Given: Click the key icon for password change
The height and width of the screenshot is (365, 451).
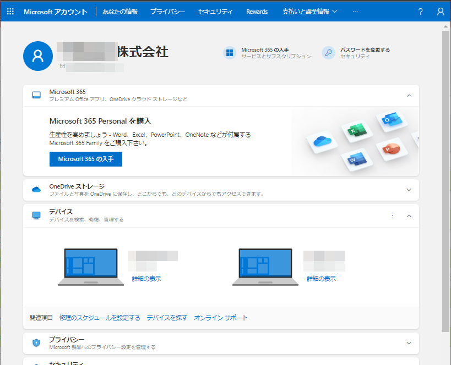Looking at the screenshot, I should [328, 53].
